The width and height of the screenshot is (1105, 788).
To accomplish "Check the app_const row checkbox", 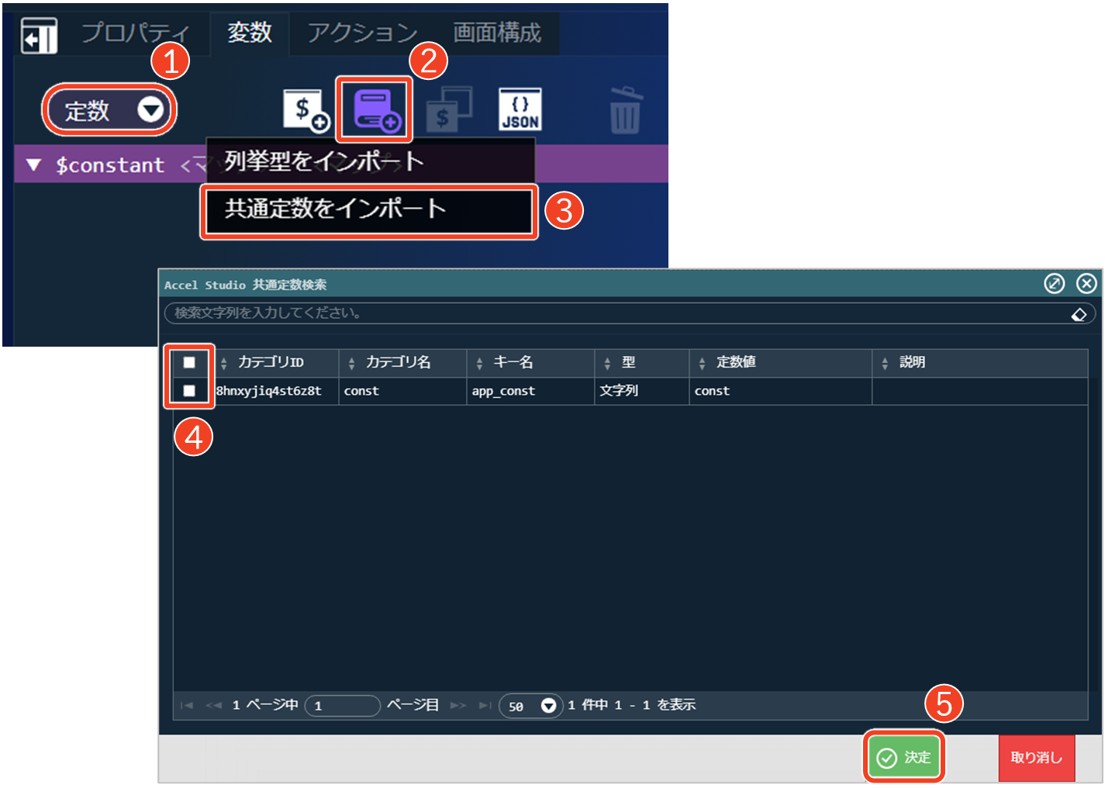I will tap(189, 391).
